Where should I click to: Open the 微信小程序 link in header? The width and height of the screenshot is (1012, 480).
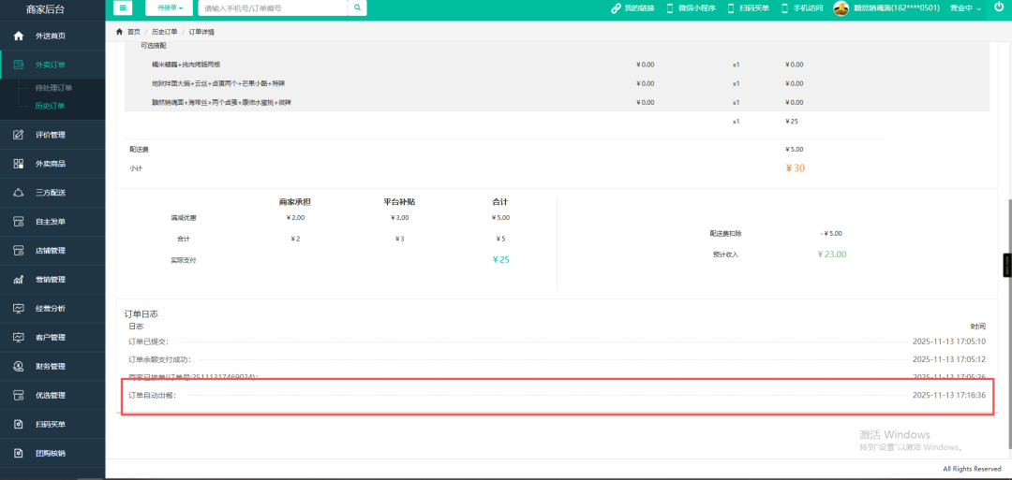pyautogui.click(x=691, y=8)
